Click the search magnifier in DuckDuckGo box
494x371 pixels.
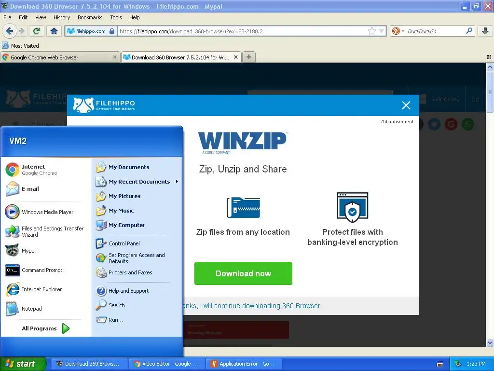[469, 31]
